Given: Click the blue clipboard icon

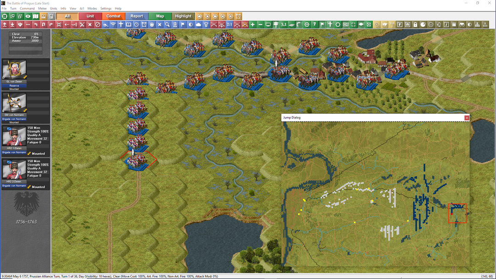Looking at the screenshot, I should click(x=175, y=25).
